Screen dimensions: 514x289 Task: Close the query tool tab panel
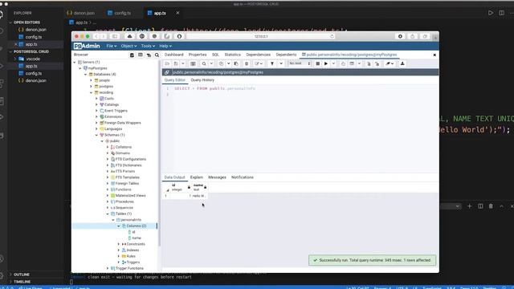pyautogui.click(x=434, y=55)
